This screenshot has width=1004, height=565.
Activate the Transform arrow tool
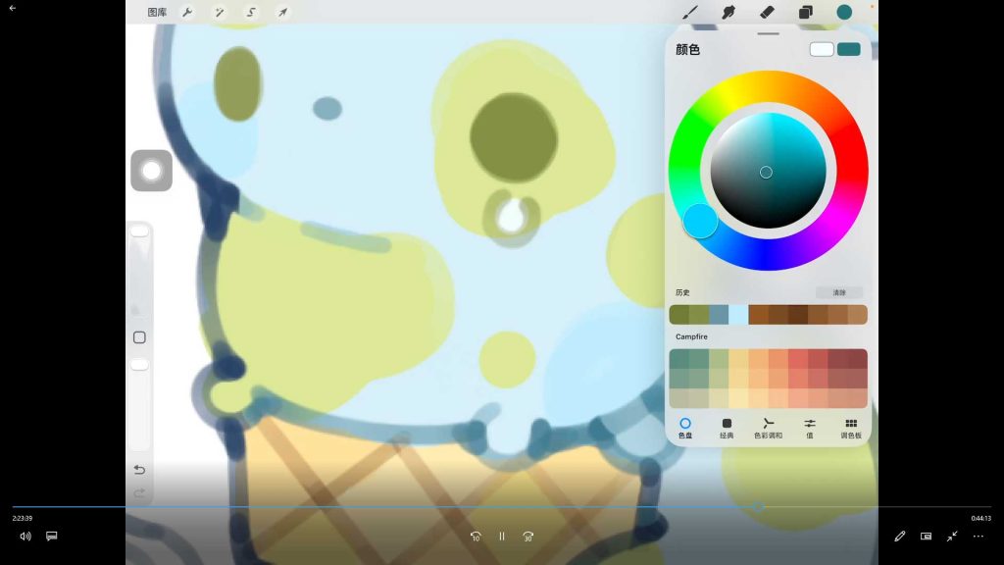pos(282,12)
